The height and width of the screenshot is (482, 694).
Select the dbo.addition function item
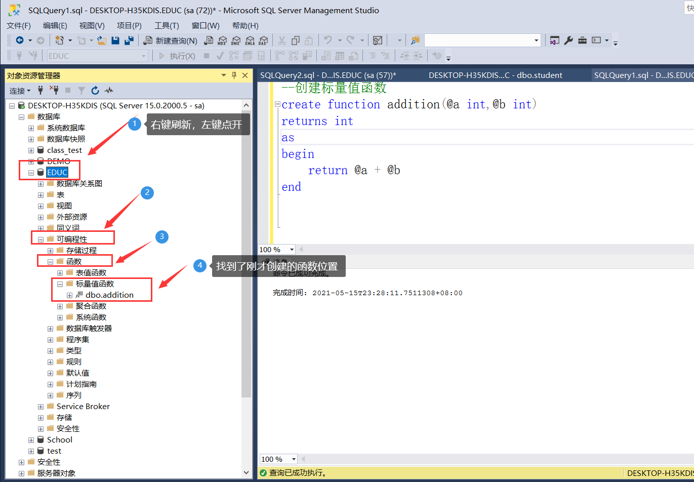pos(109,295)
